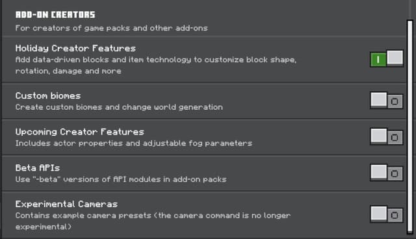Click the scrollbar track above the thumb
The width and height of the screenshot is (416, 239).
coord(410,10)
